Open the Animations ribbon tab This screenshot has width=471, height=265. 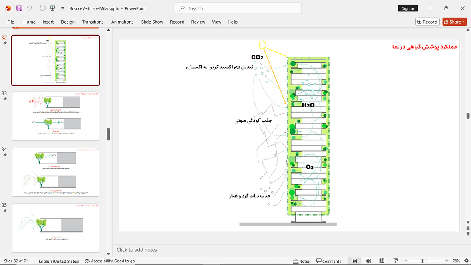[x=122, y=22]
